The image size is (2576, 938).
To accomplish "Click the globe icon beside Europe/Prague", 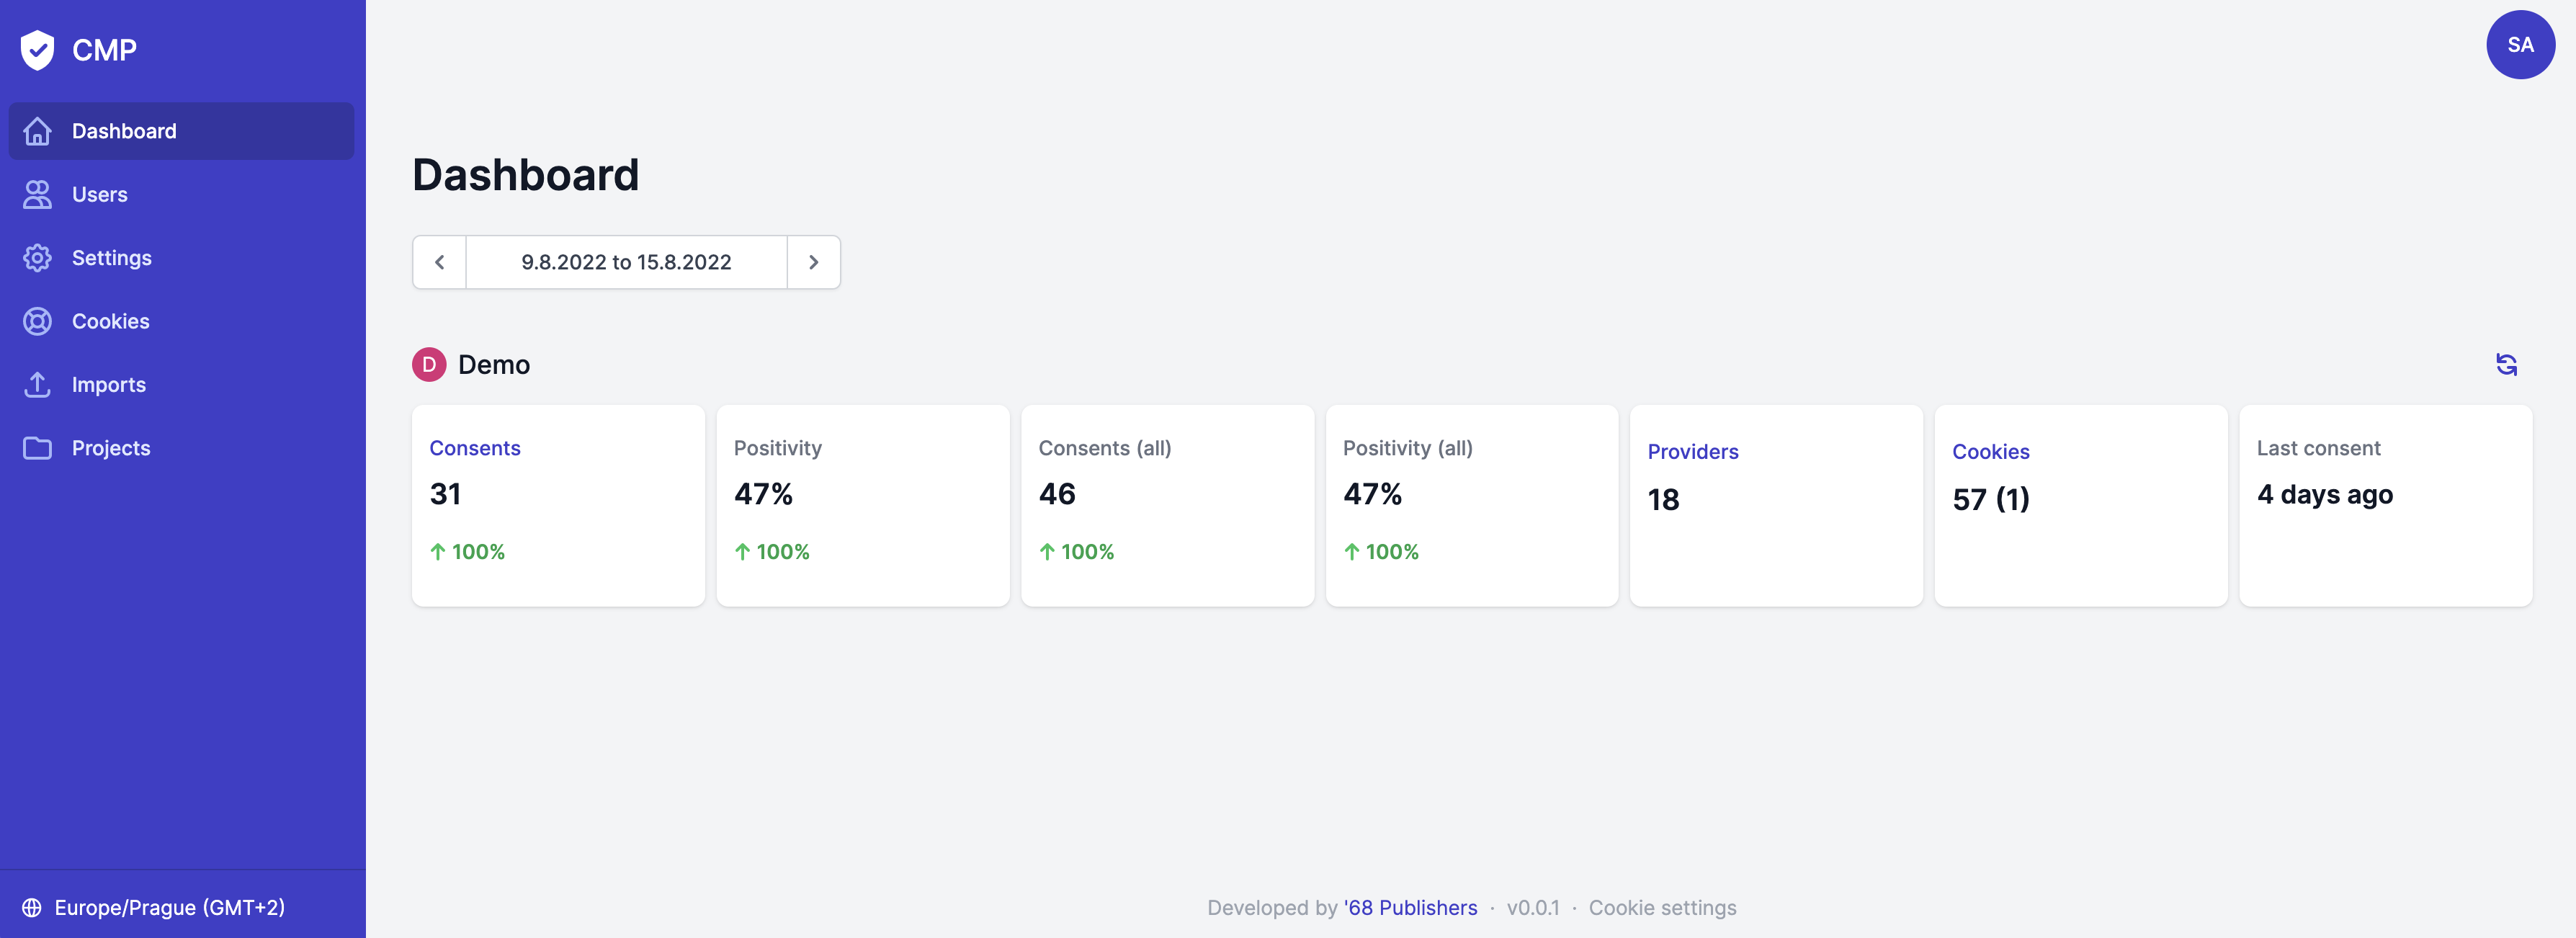I will pyautogui.click(x=31, y=907).
